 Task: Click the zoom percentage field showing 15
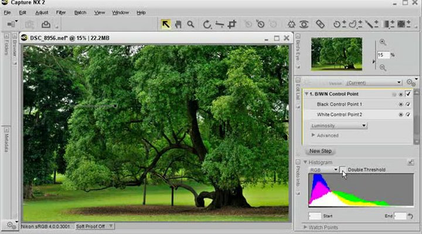pos(383,55)
